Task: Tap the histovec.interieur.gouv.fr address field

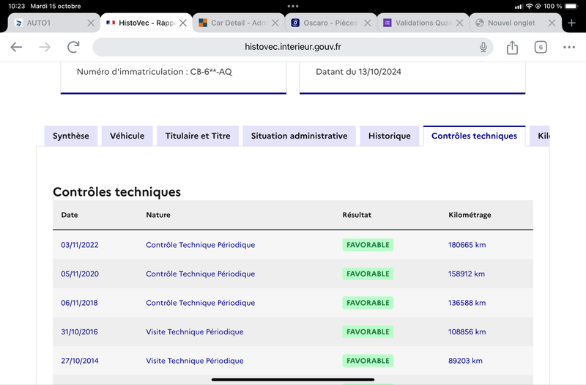Action: click(x=292, y=47)
